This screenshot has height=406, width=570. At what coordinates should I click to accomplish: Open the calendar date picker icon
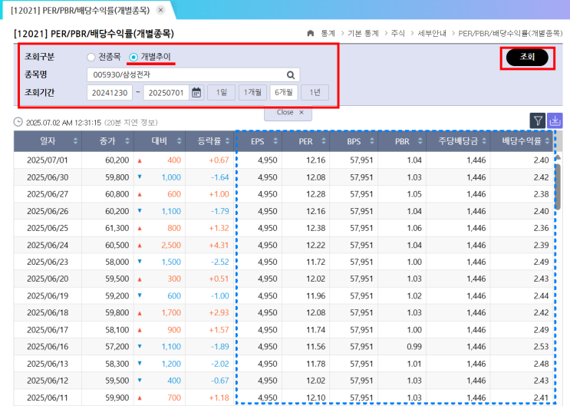pyautogui.click(x=196, y=92)
